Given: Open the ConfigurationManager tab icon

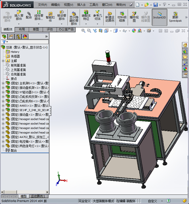Looking at the screenshot, I should 18,37.
